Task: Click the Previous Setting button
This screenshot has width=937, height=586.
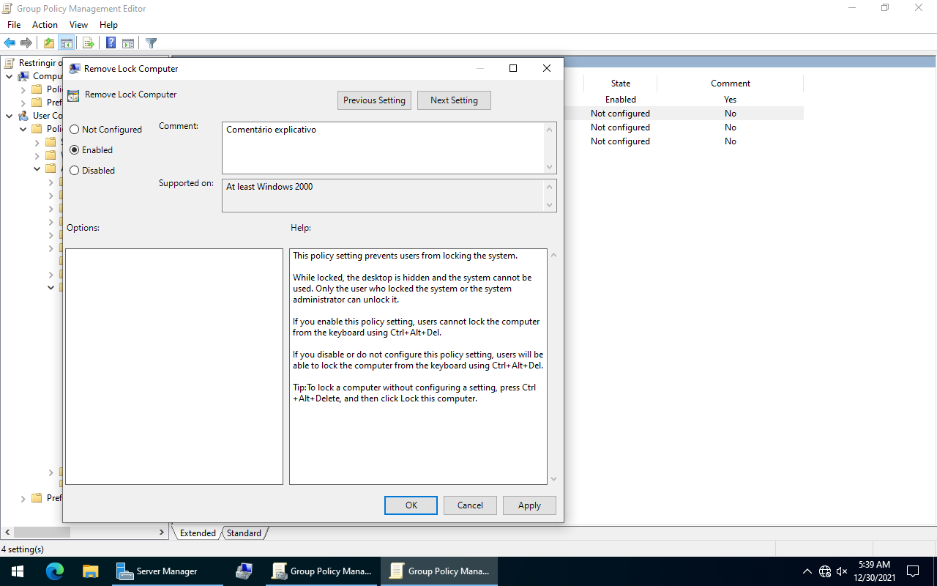Action: pos(374,100)
